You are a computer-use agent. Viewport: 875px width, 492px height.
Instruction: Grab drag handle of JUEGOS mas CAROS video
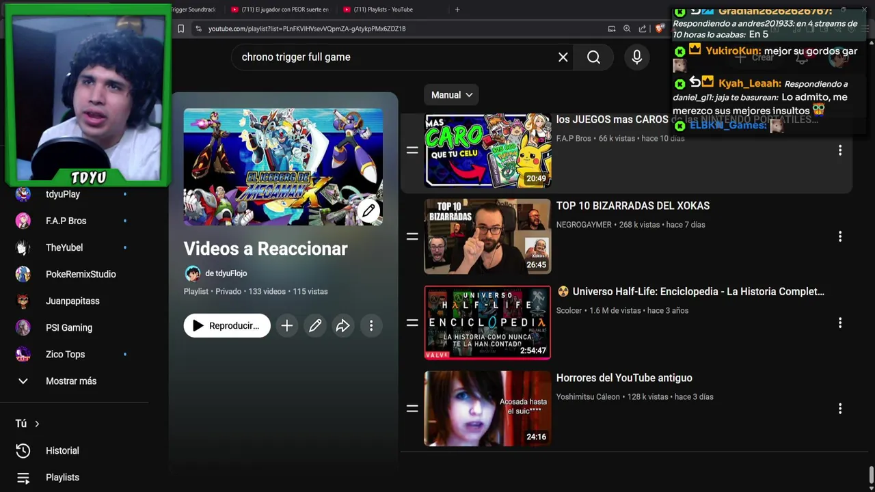412,150
